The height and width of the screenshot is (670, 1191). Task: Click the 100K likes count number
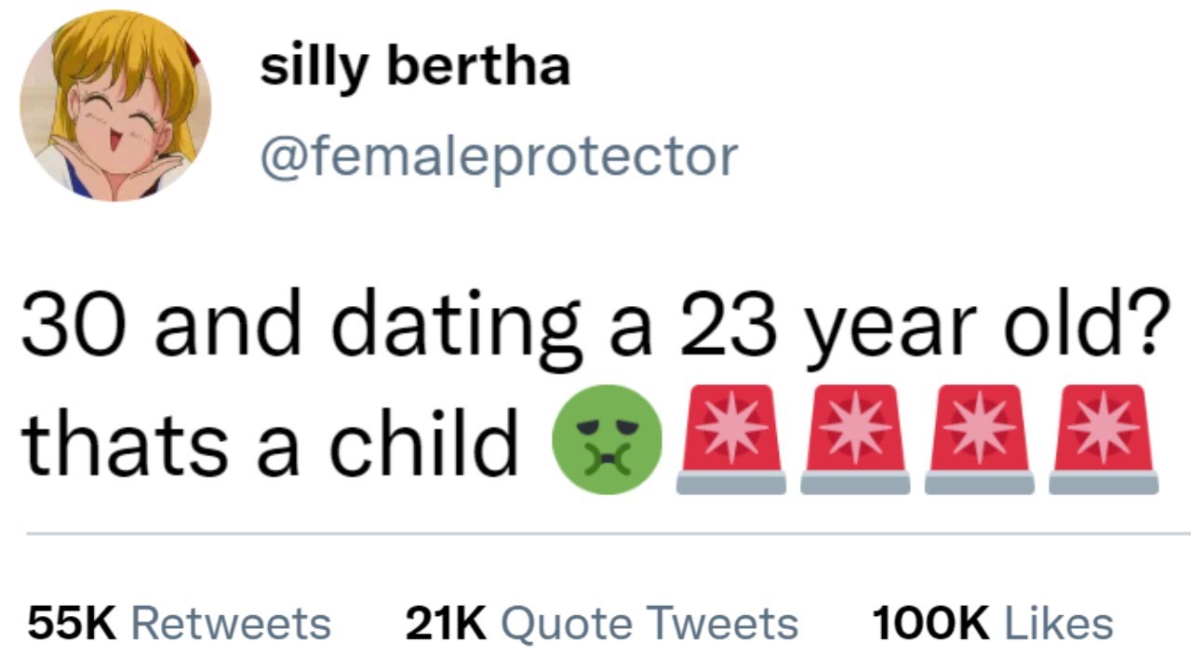click(930, 623)
